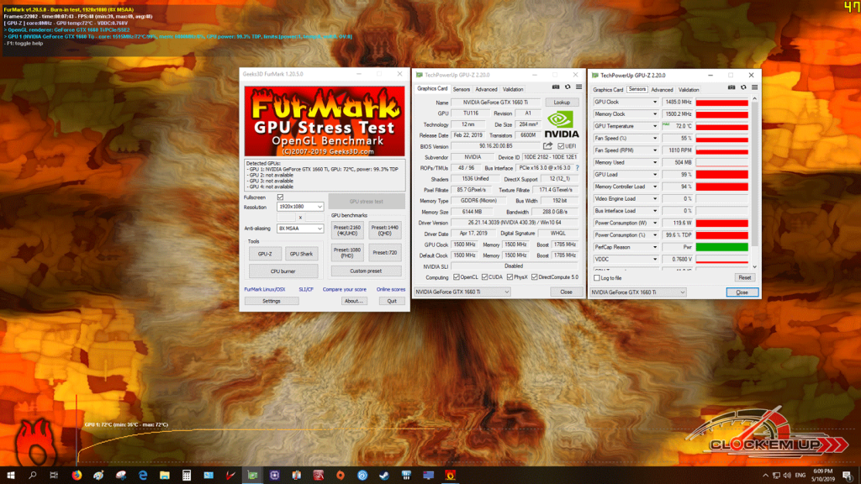Click the BIOS share/export icon
The image size is (861, 484).
click(x=547, y=146)
